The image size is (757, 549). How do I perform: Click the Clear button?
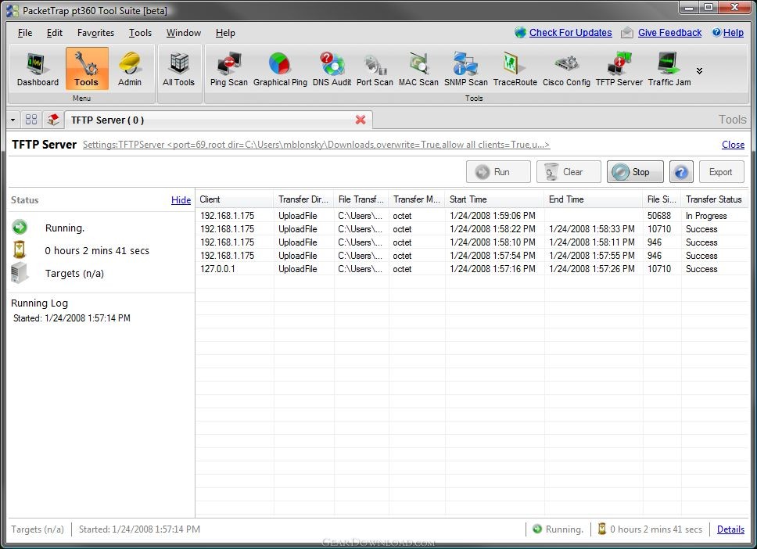click(569, 172)
